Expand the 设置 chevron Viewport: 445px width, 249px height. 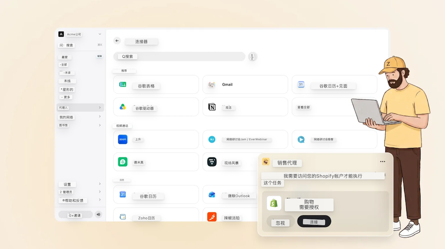(x=100, y=184)
